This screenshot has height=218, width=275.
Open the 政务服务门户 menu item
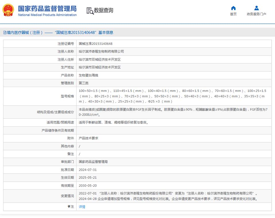(x=256, y=14)
